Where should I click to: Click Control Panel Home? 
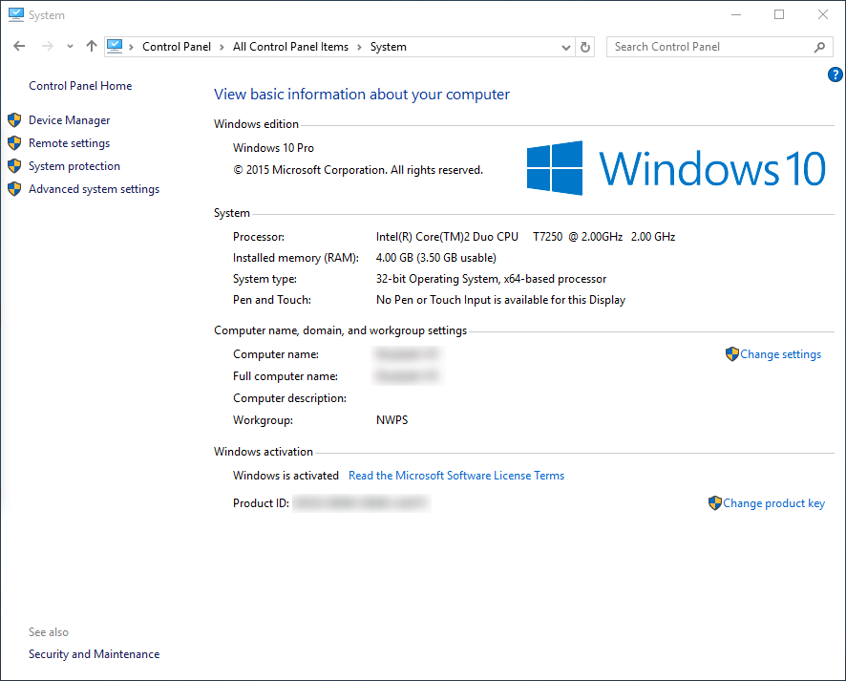80,85
